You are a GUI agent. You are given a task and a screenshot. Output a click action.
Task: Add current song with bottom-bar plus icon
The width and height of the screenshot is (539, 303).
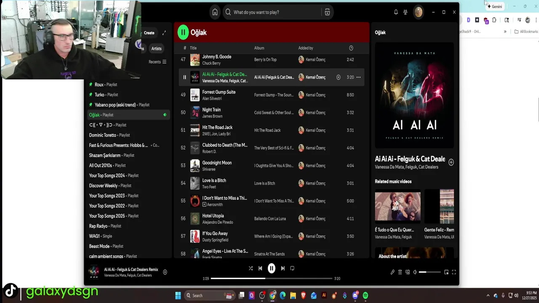(x=165, y=272)
